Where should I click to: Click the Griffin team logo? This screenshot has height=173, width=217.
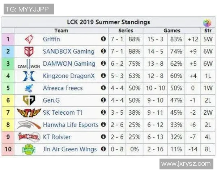click(29, 39)
